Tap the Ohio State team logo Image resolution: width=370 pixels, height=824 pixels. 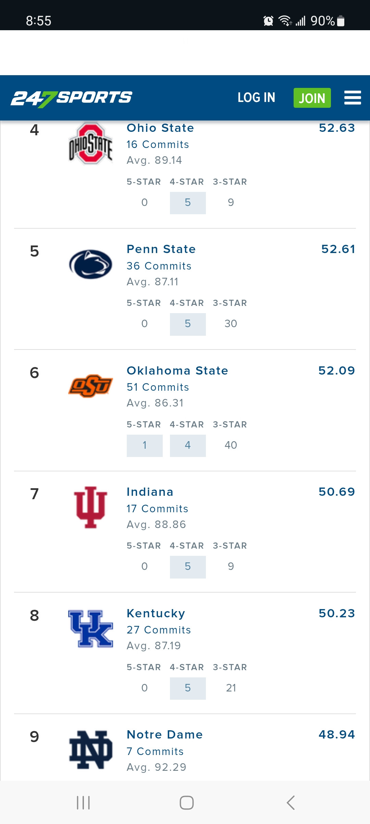click(x=91, y=144)
